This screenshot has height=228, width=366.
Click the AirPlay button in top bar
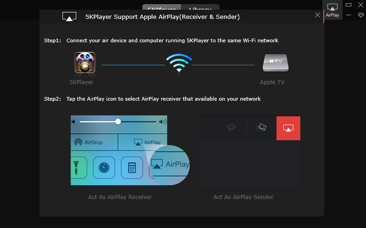click(332, 10)
